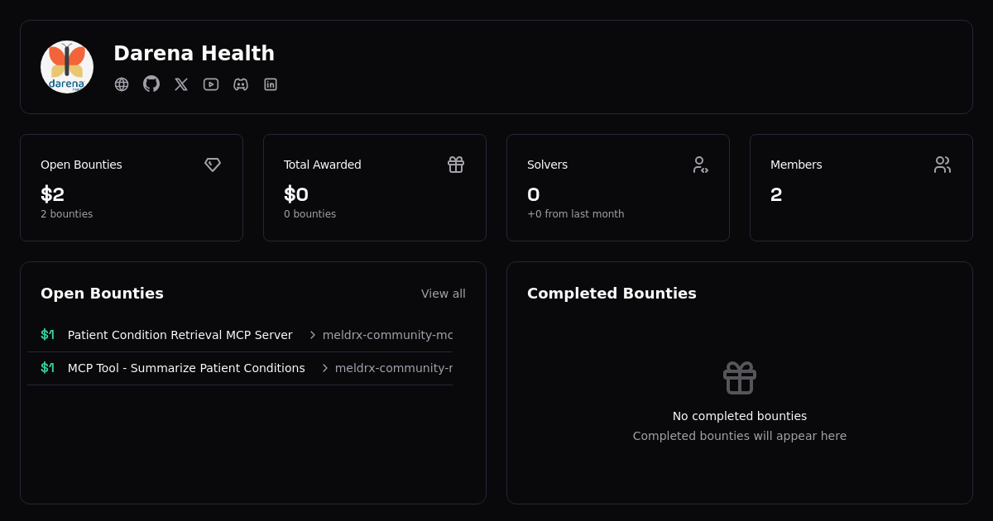Open Patient Condition Retrieval MCP Server bounty
993x521 pixels.
point(180,335)
